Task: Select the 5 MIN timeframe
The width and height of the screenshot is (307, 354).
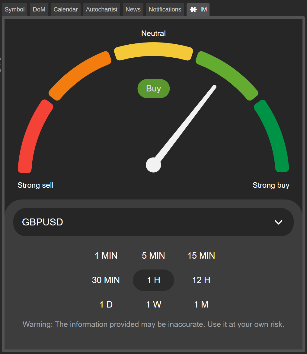Action: pos(153,256)
